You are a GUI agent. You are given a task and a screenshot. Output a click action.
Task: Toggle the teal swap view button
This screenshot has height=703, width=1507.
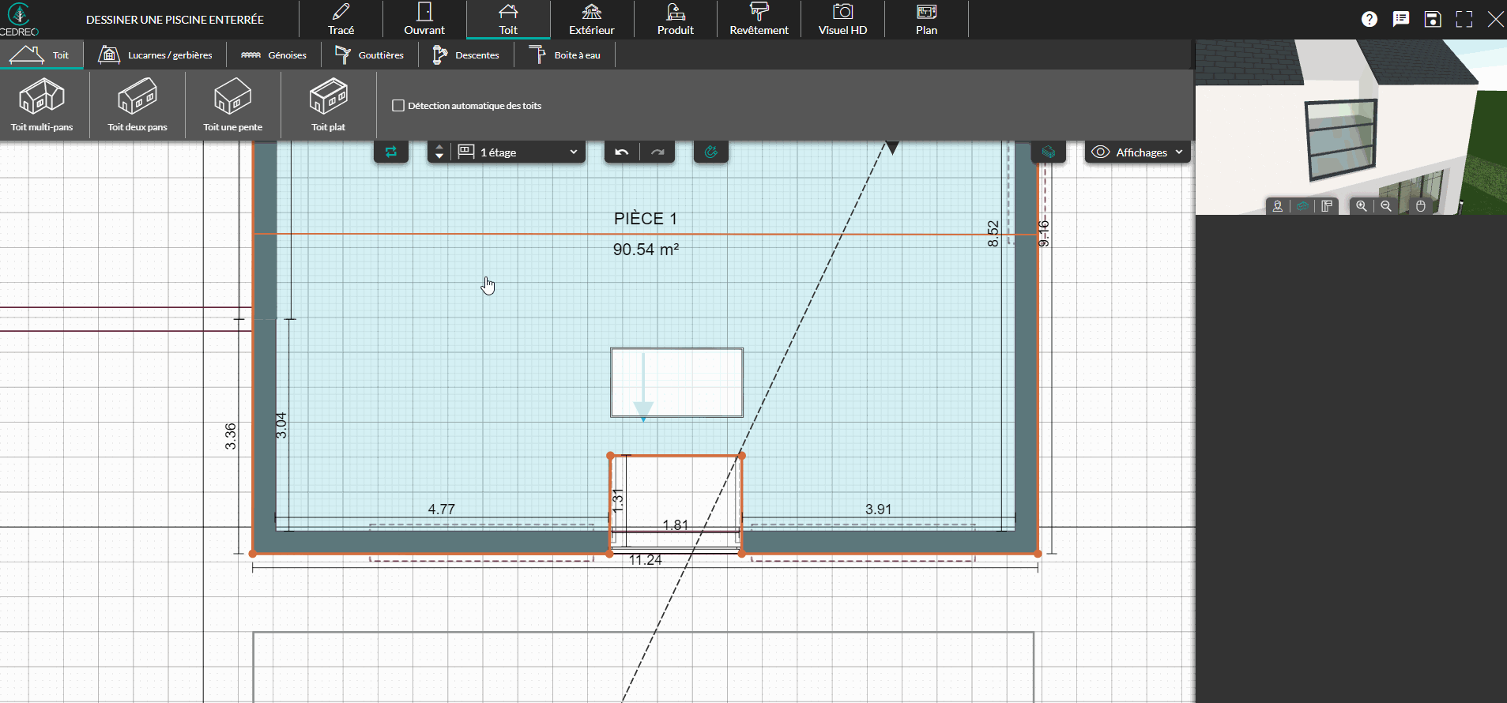pyautogui.click(x=391, y=152)
